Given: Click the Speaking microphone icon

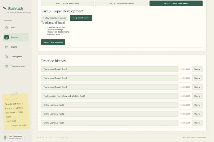Looking at the screenshot, I should point(6,37).
